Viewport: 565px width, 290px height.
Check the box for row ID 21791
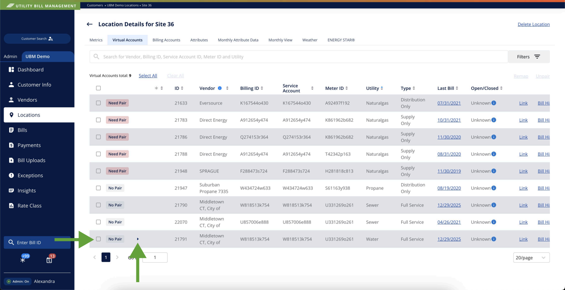click(x=98, y=239)
